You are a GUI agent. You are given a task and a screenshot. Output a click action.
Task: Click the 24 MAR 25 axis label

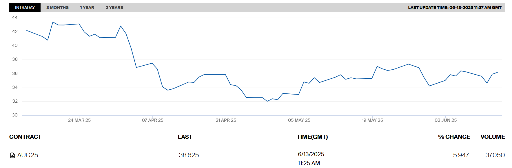(x=79, y=120)
